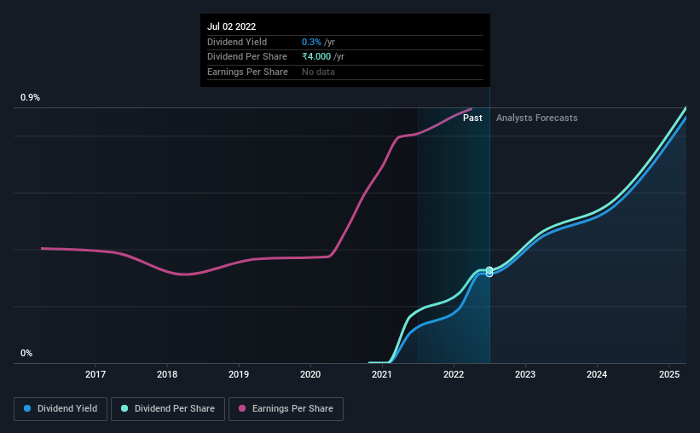Select the 2021 x-axis label
700x433 pixels.
pyautogui.click(x=382, y=374)
